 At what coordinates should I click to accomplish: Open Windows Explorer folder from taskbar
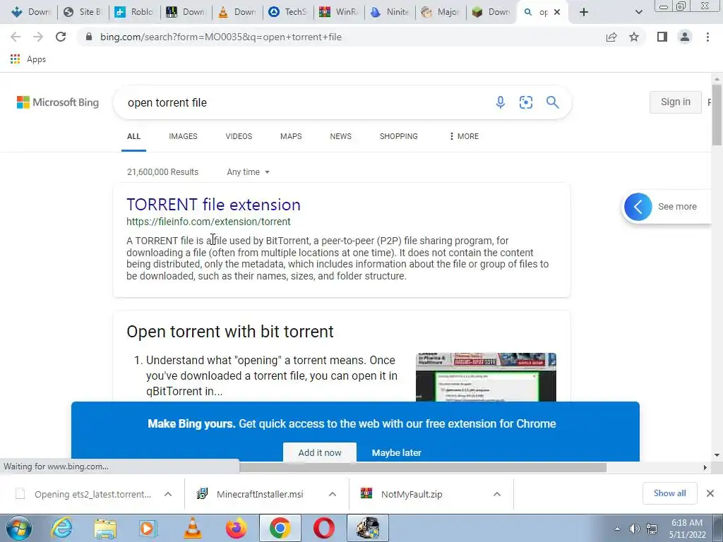[105, 528]
